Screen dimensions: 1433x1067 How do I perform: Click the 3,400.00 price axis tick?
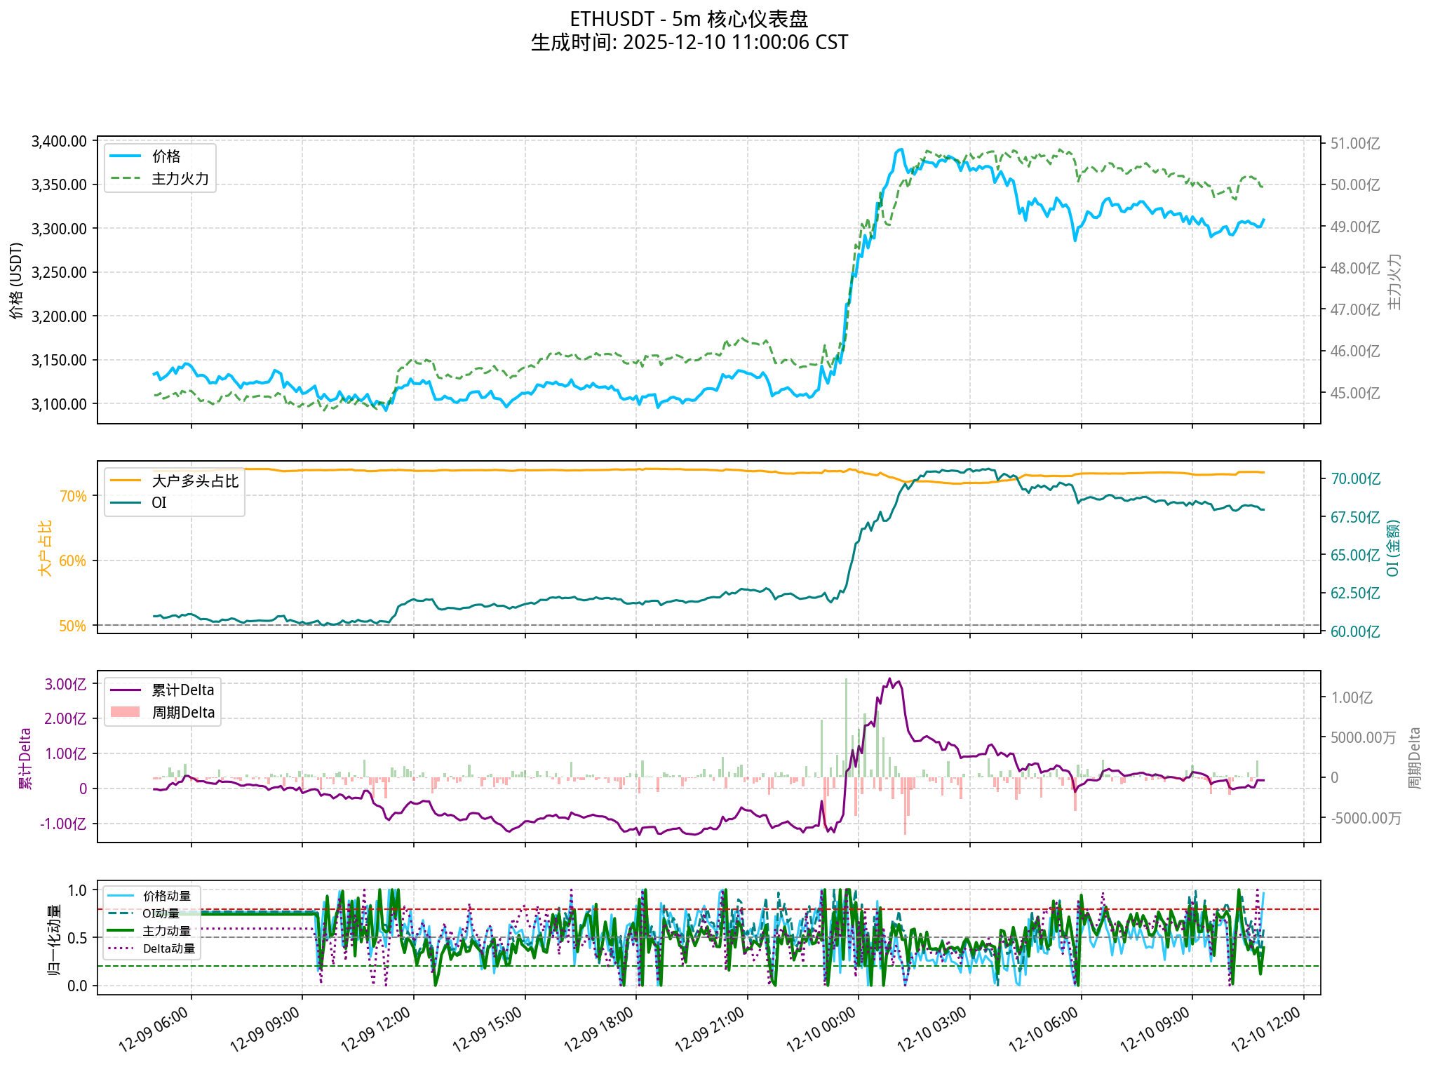tap(59, 142)
